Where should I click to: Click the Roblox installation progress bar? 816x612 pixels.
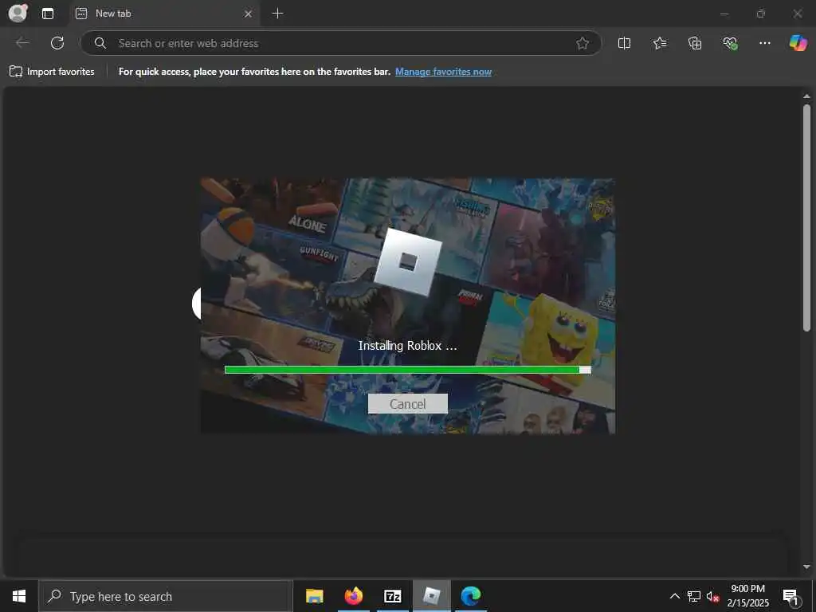click(407, 370)
